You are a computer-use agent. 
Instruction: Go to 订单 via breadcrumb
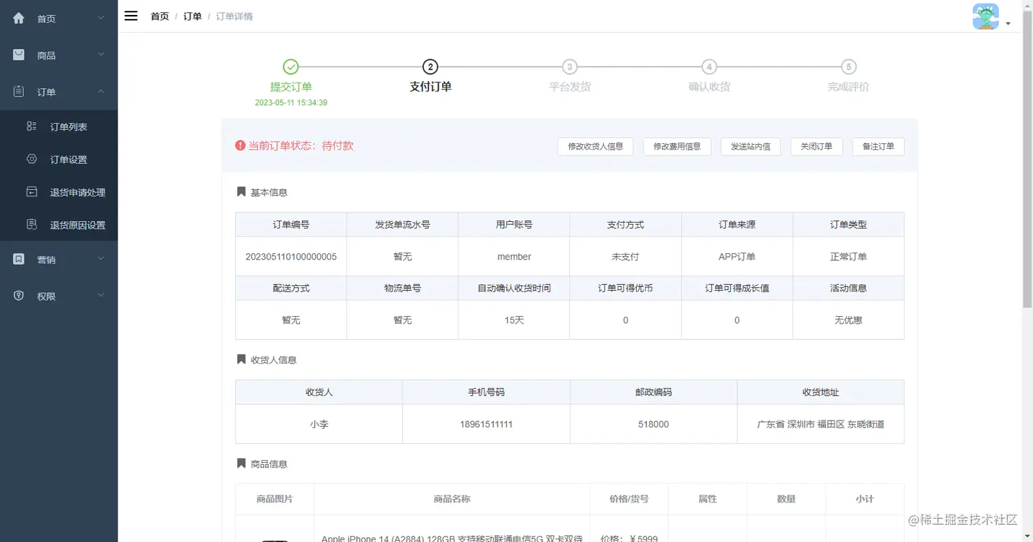tap(193, 16)
